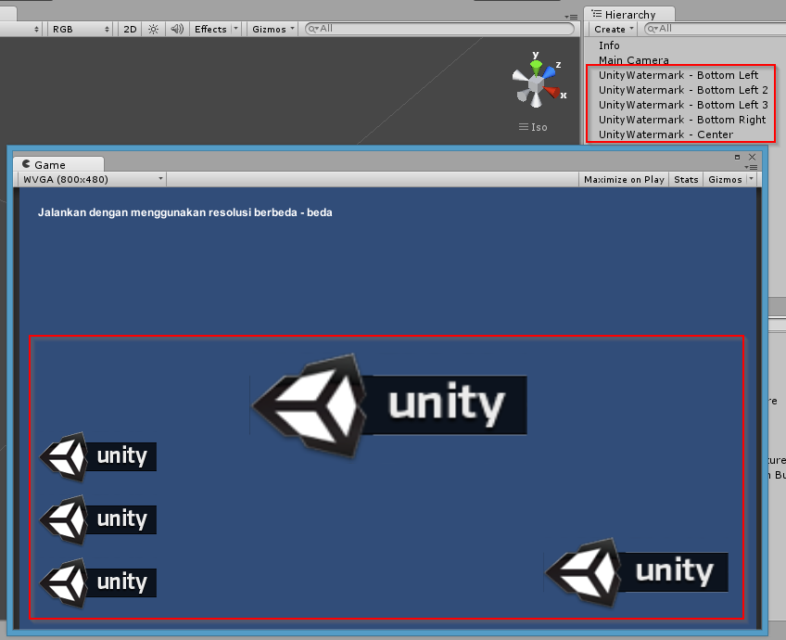The image size is (786, 640).
Task: Toggle 2D scene view mode
Action: (x=131, y=29)
